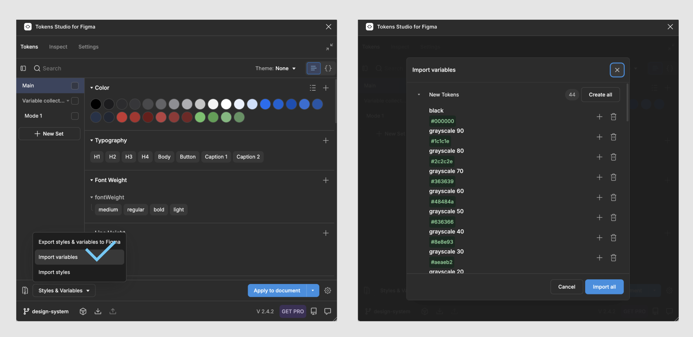Toggle list display in Color section
The image size is (693, 337).
313,88
